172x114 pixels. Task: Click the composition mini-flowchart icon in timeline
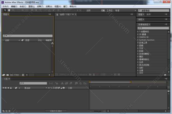51,83
